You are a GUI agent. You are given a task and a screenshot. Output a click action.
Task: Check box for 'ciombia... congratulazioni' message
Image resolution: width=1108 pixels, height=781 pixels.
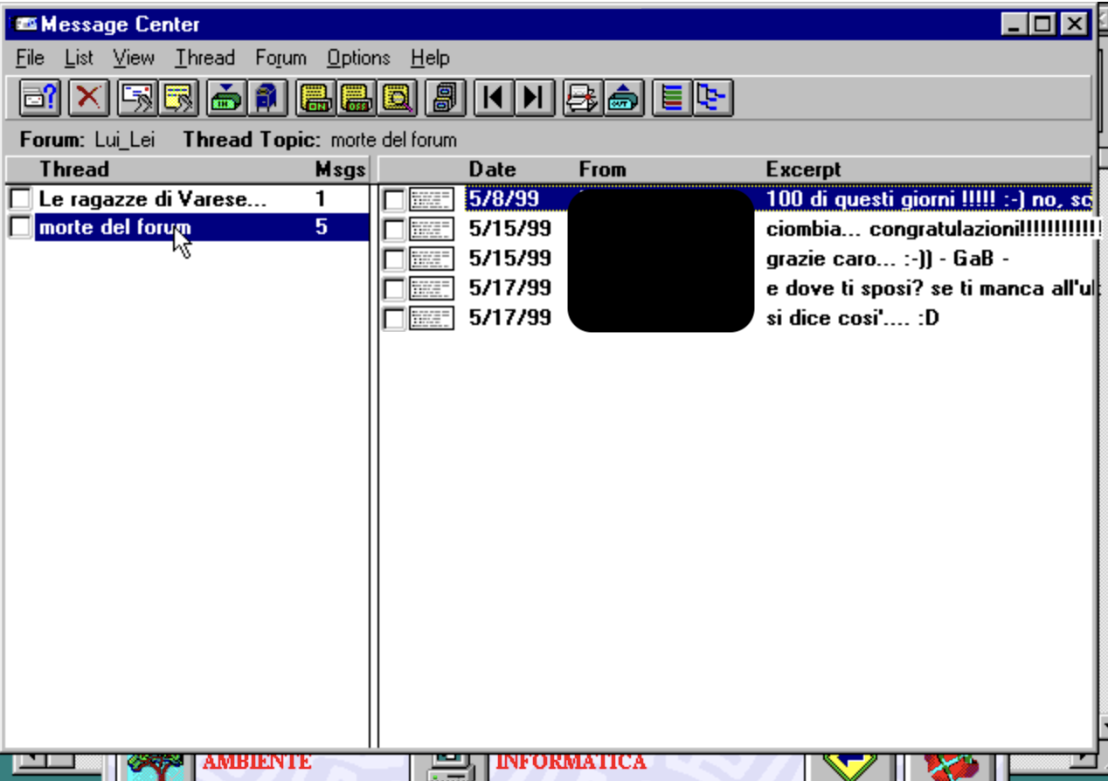coord(394,231)
